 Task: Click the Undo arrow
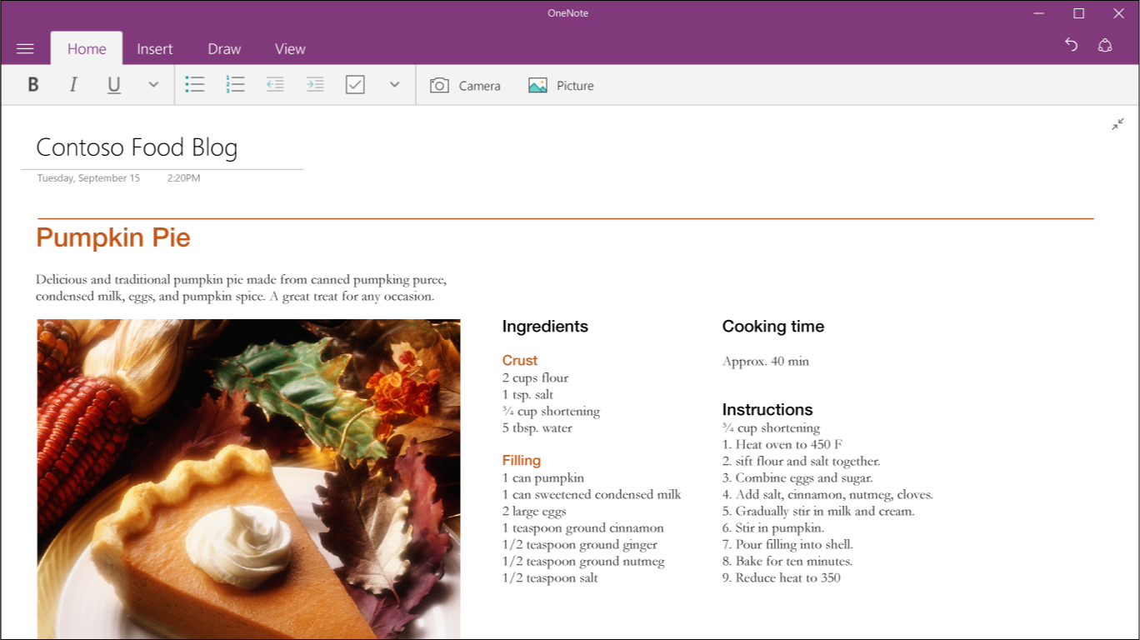pyautogui.click(x=1072, y=45)
